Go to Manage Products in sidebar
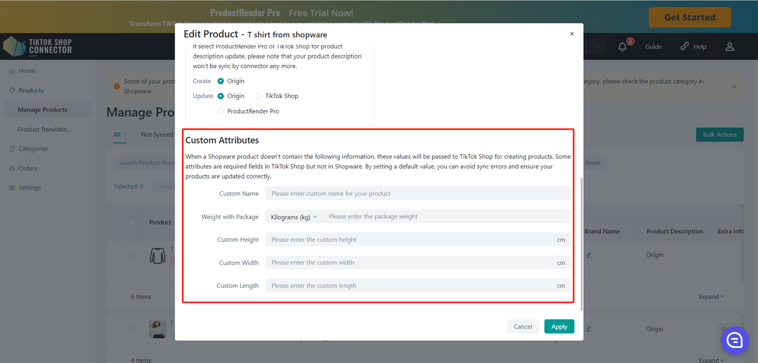This screenshot has height=363, width=758. 43,110
